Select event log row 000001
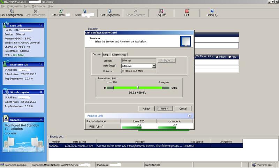The width and height of the screenshot is (279, 168). pos(145,146)
